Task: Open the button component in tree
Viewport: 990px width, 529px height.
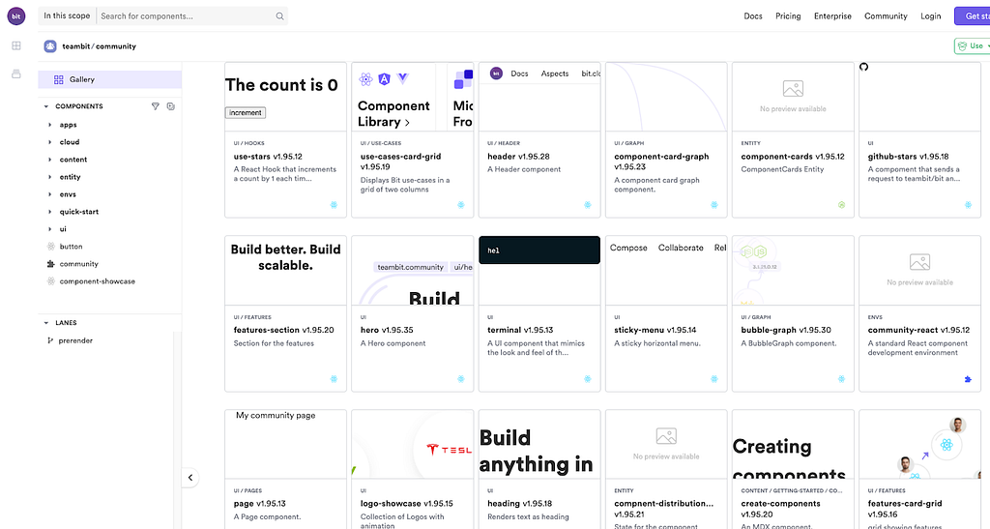Action: pyautogui.click(x=71, y=247)
